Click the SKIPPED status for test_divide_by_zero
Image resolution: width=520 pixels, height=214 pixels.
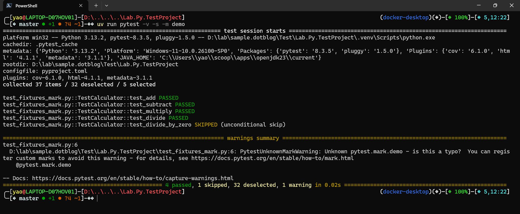click(x=206, y=125)
